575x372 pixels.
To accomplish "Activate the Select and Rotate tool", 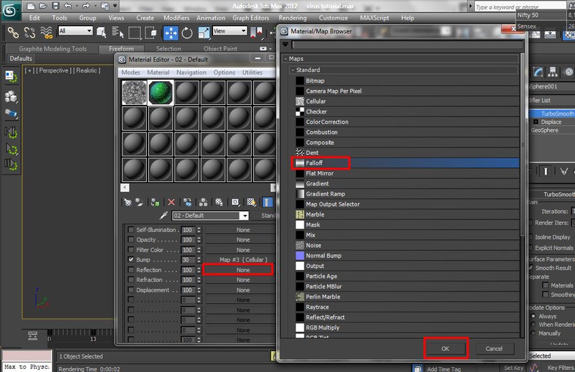I will [x=187, y=32].
